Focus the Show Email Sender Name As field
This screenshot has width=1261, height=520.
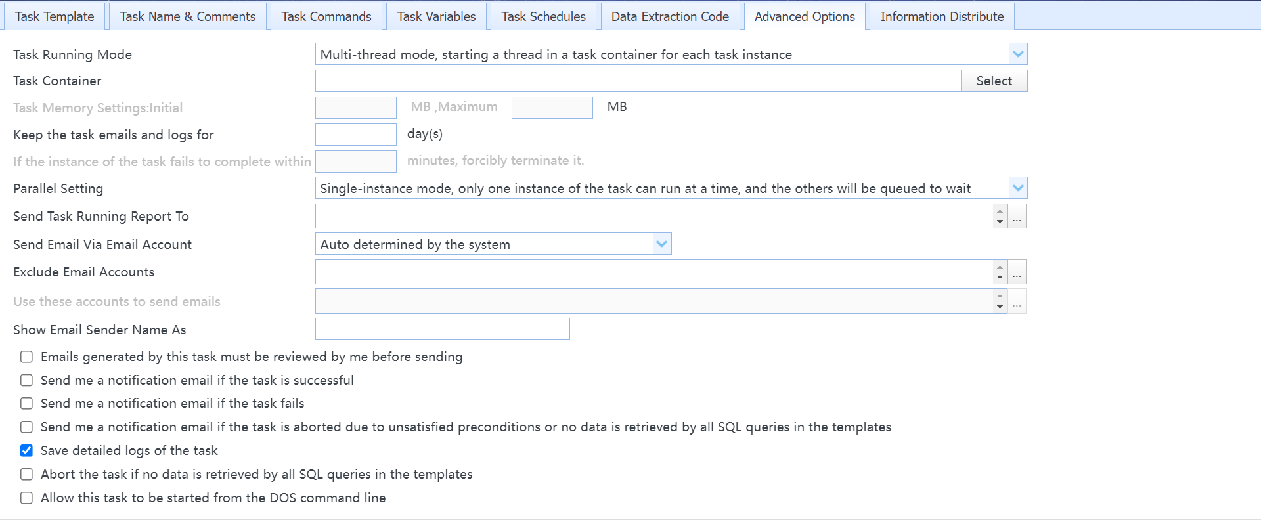tap(443, 329)
